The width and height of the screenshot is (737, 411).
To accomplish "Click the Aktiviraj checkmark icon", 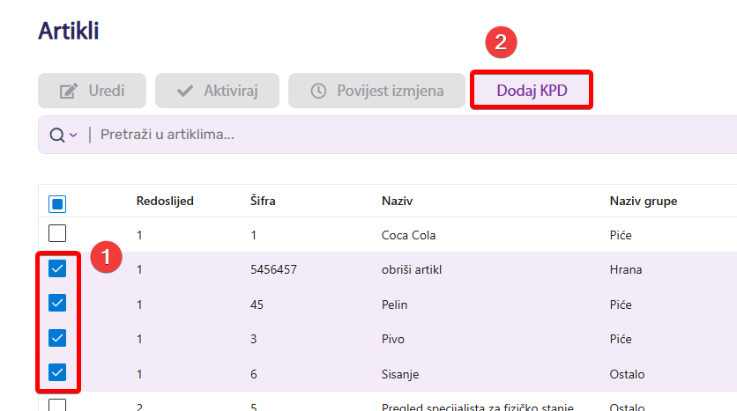I will click(185, 91).
